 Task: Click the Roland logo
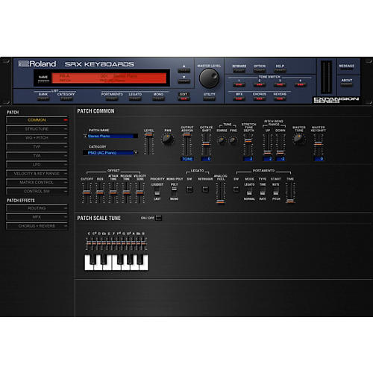pos(37,64)
